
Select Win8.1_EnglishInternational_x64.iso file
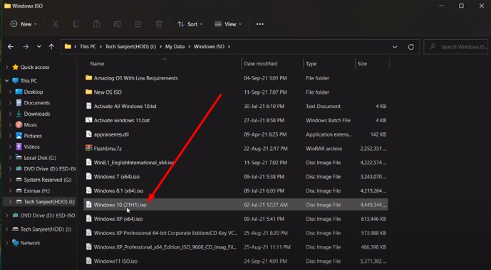coord(236,163)
